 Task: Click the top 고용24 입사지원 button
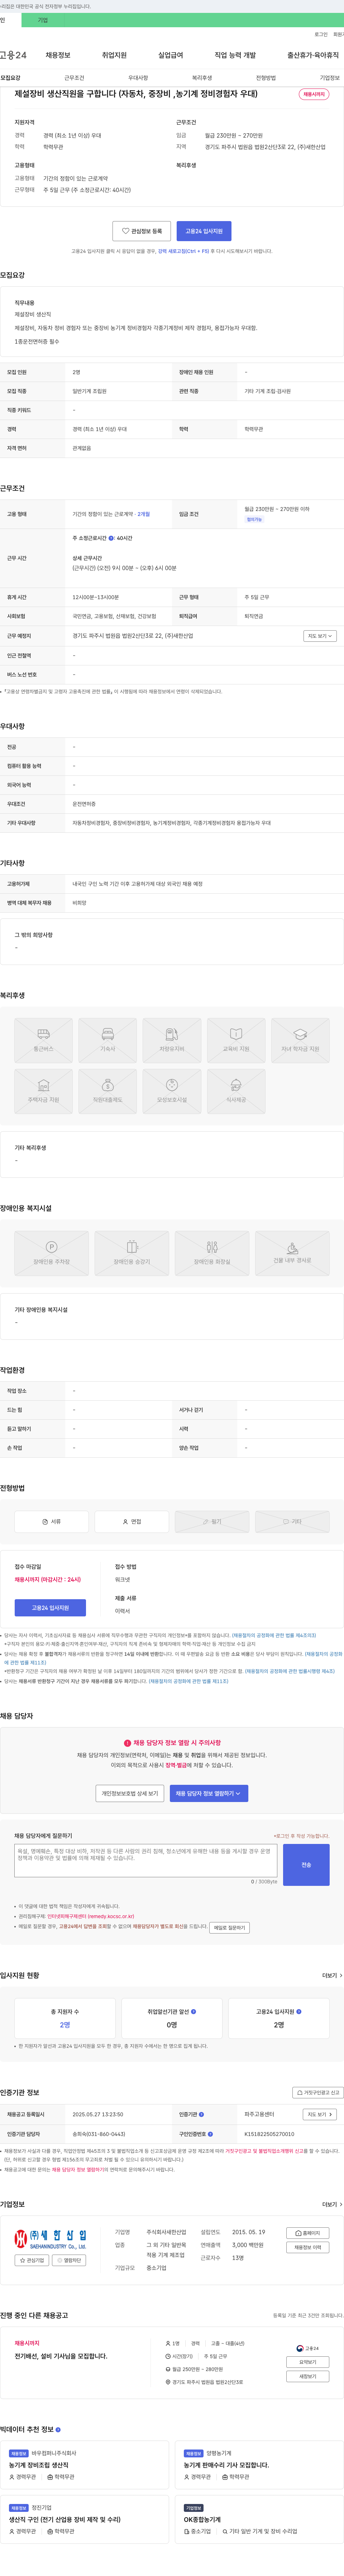click(x=204, y=231)
